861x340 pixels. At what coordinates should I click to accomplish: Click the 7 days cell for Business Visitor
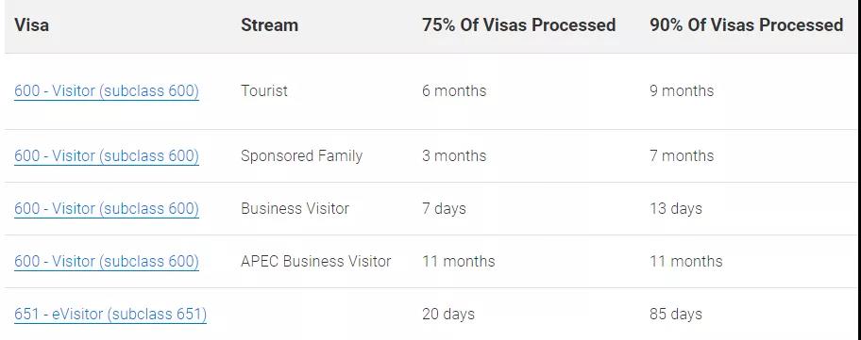click(444, 208)
